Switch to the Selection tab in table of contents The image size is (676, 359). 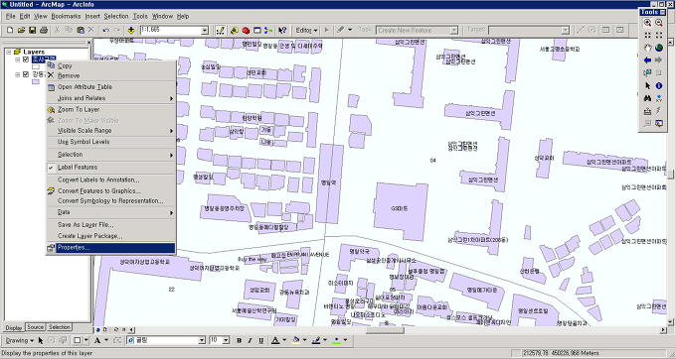pos(59,327)
